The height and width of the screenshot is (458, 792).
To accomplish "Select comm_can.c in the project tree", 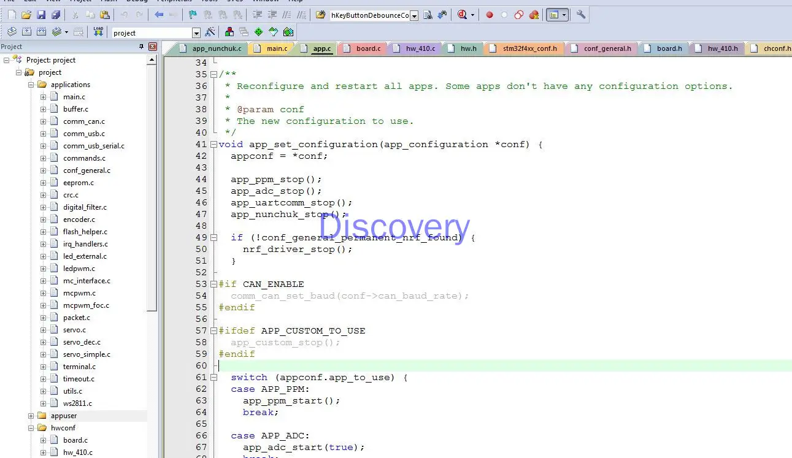I will (x=83, y=121).
